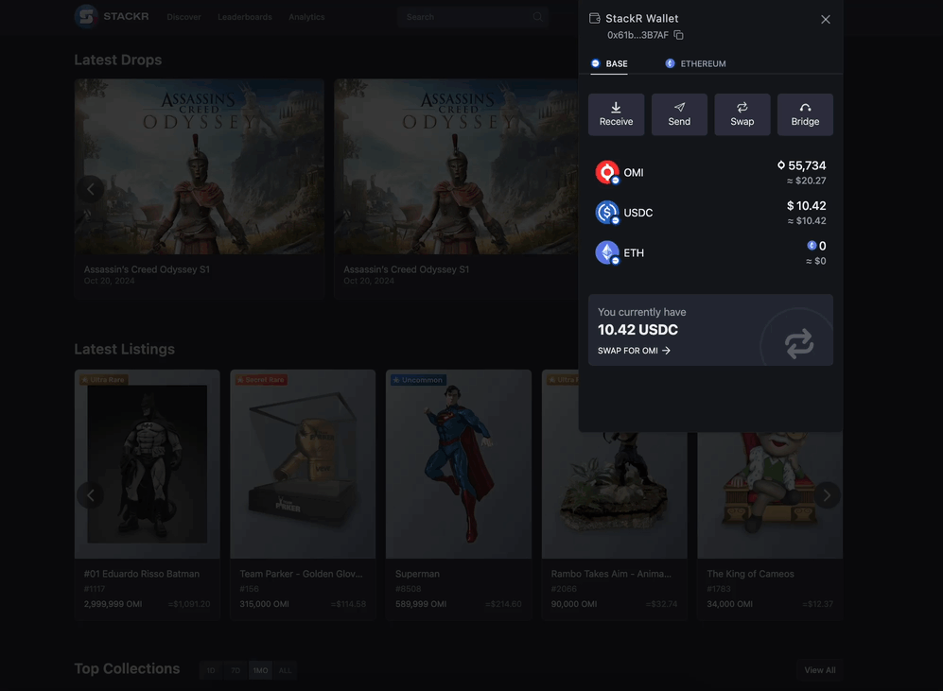The width and height of the screenshot is (943, 691).
Task: Click View All for Top Collections
Action: click(820, 670)
